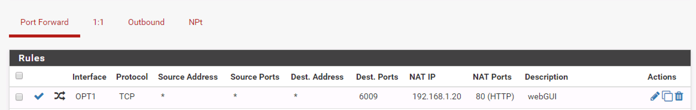696x110 pixels.
Task: Click the 6009 destination port value
Action: tap(368, 97)
